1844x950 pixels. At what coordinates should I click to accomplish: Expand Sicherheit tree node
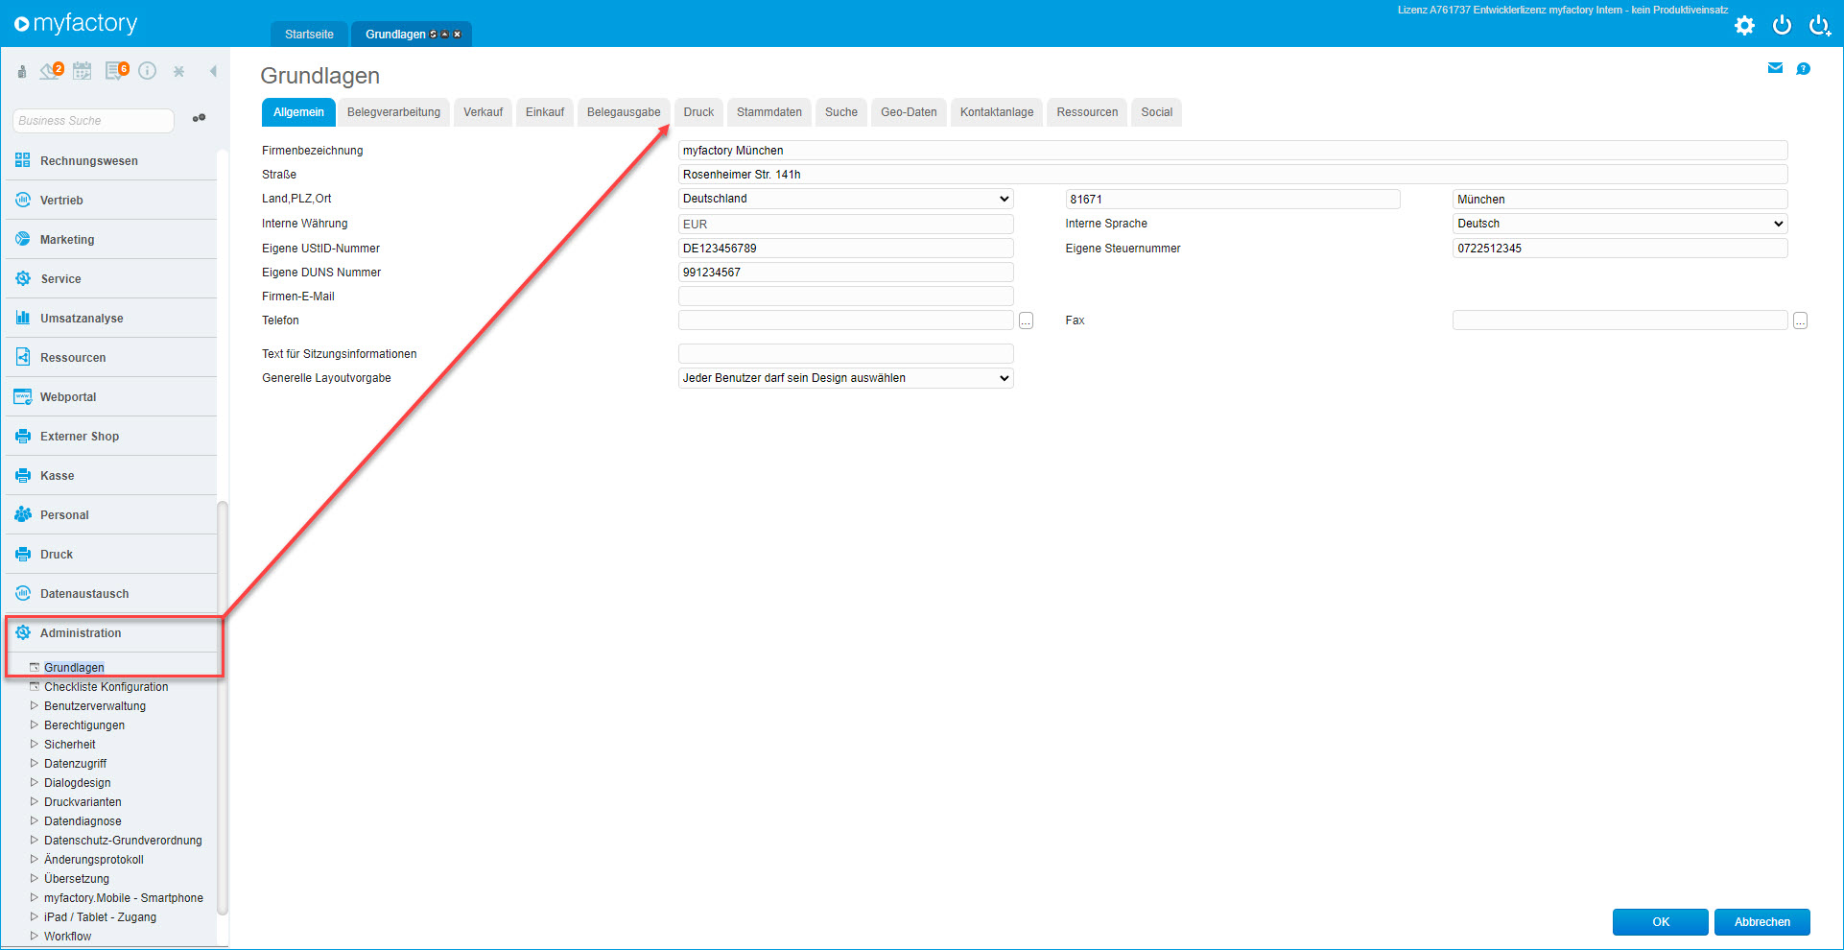pyautogui.click(x=35, y=744)
